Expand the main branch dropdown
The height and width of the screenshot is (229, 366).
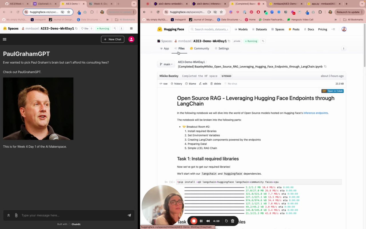(x=166, y=64)
